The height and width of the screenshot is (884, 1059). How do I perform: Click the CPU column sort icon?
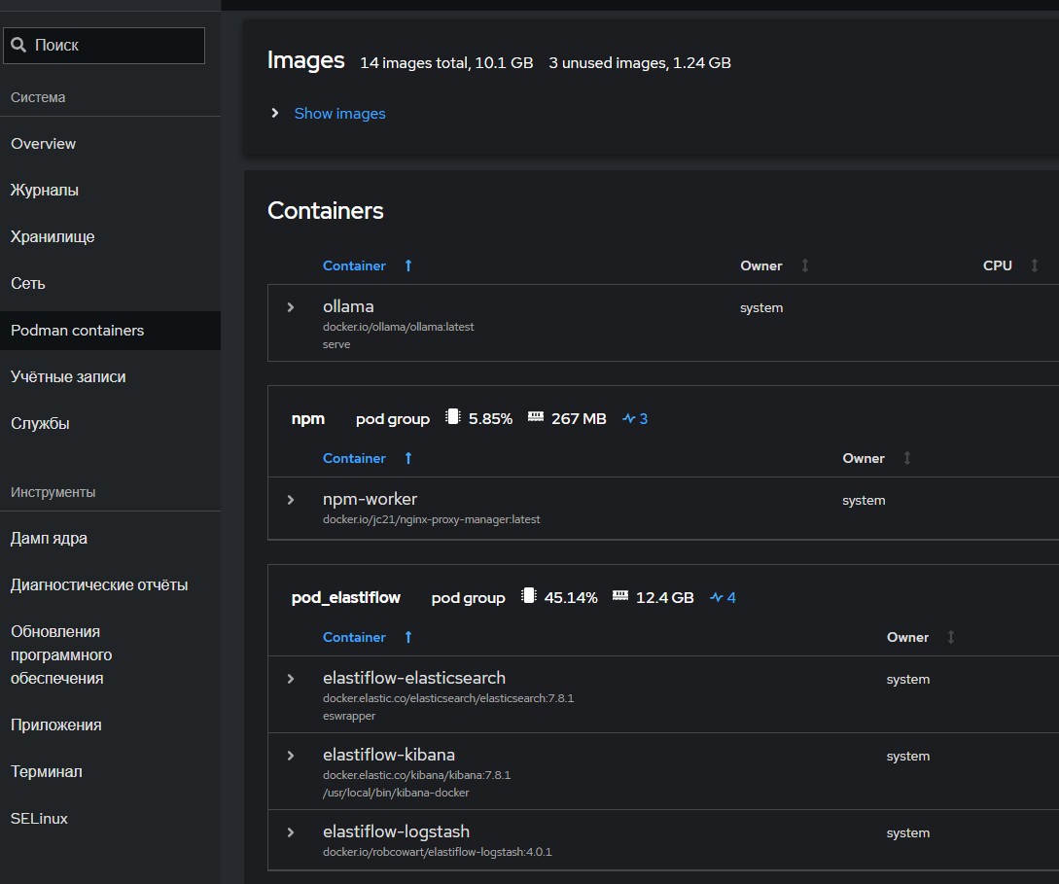click(x=1035, y=265)
